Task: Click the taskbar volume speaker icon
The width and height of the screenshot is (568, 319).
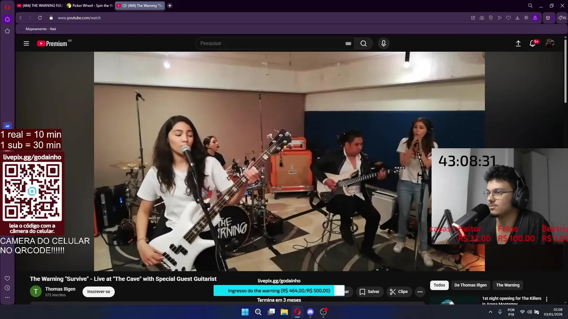Action: (529, 312)
